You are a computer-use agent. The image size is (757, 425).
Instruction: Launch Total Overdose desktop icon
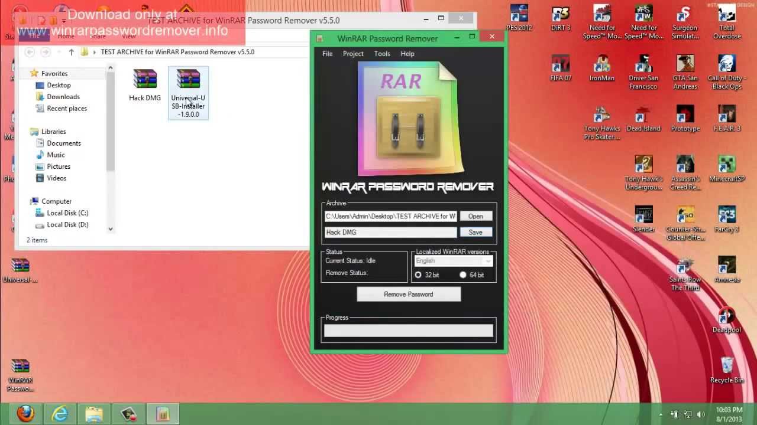coord(727,22)
